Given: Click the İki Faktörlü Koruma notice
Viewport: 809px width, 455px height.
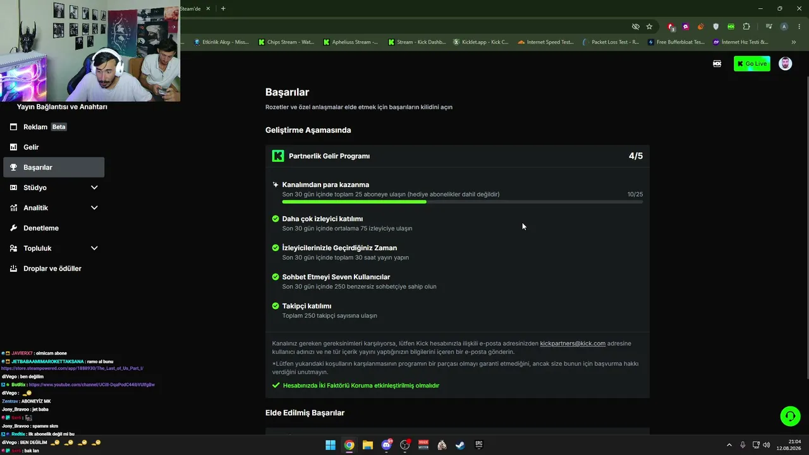Looking at the screenshot, I should click(x=361, y=385).
